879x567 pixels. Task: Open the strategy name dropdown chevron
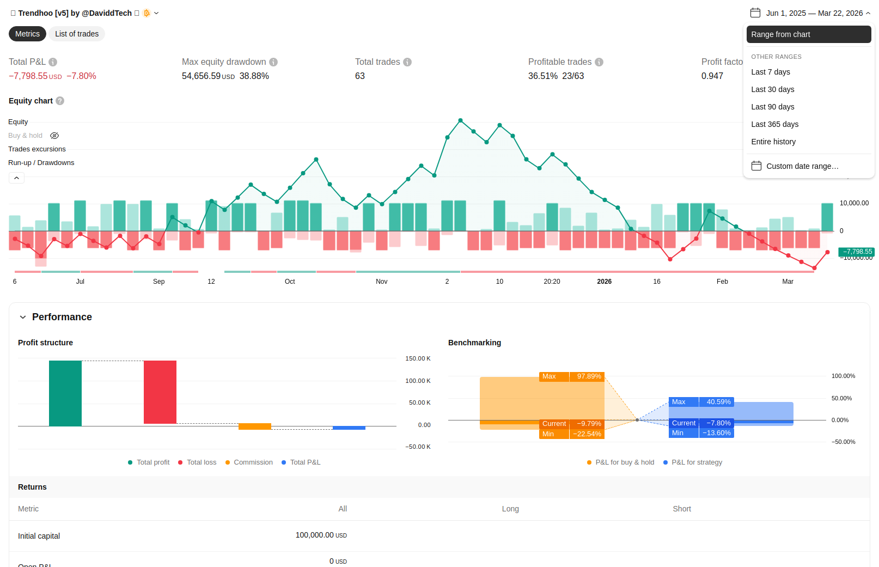click(156, 13)
